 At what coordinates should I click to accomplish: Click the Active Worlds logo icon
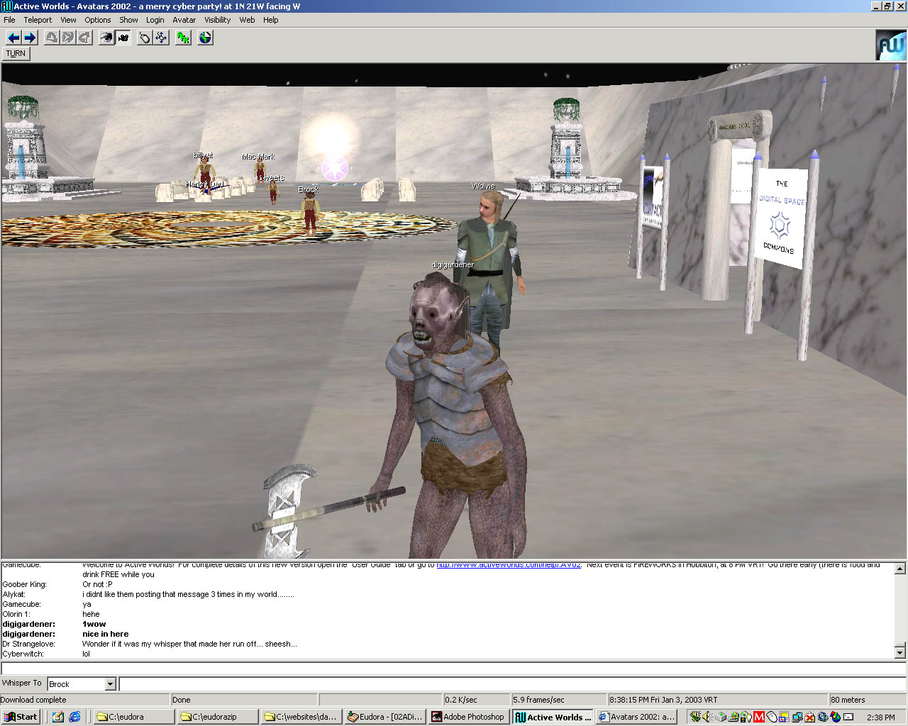(890, 45)
